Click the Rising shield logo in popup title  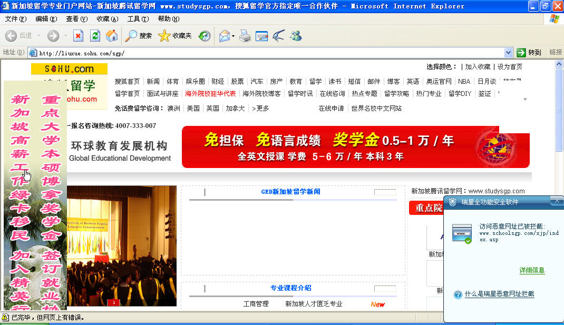(x=452, y=202)
